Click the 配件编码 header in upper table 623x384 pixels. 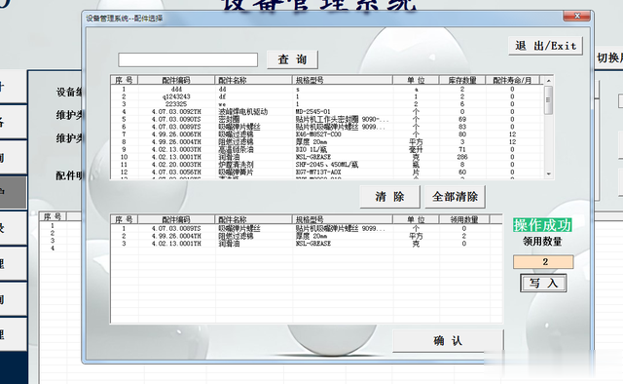(x=176, y=80)
